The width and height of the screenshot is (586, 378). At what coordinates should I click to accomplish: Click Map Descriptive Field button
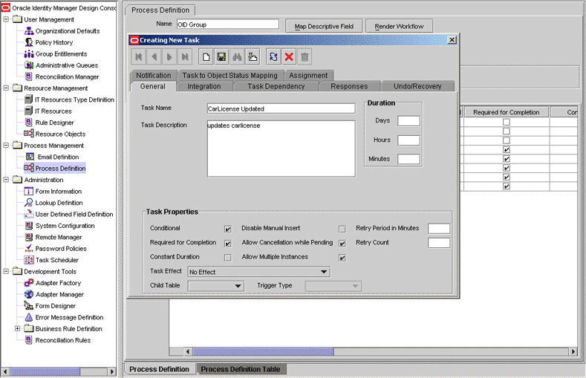click(x=324, y=26)
